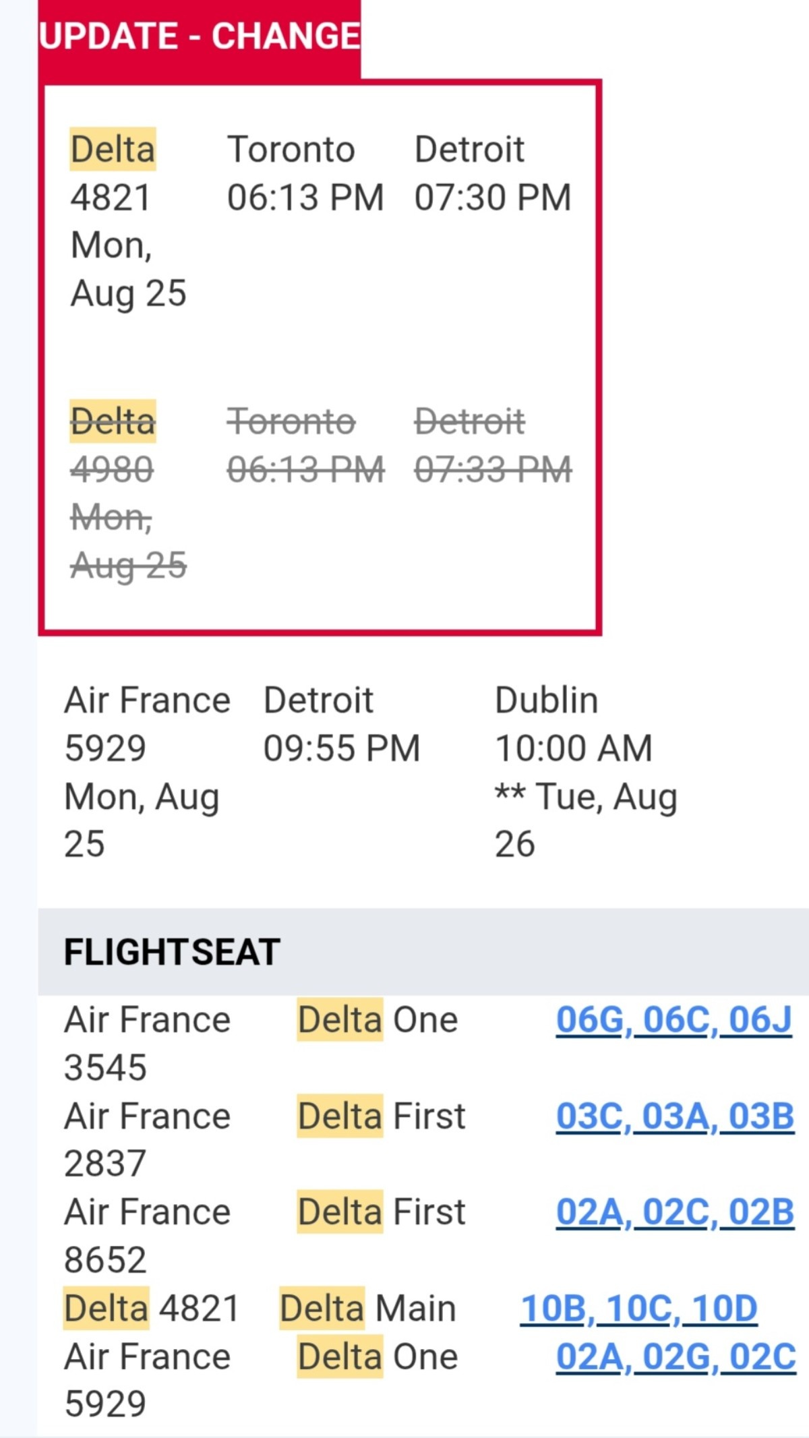Click the red UPDATE - CHANGE banner
Screen dimensions: 809x1438
point(200,36)
